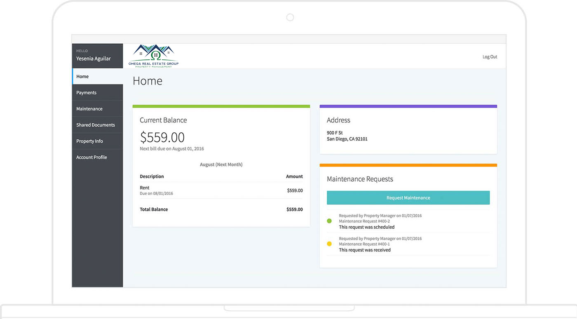577x319 pixels.
Task: Click the yellow status dot for request #400-1
Action: [x=329, y=244]
